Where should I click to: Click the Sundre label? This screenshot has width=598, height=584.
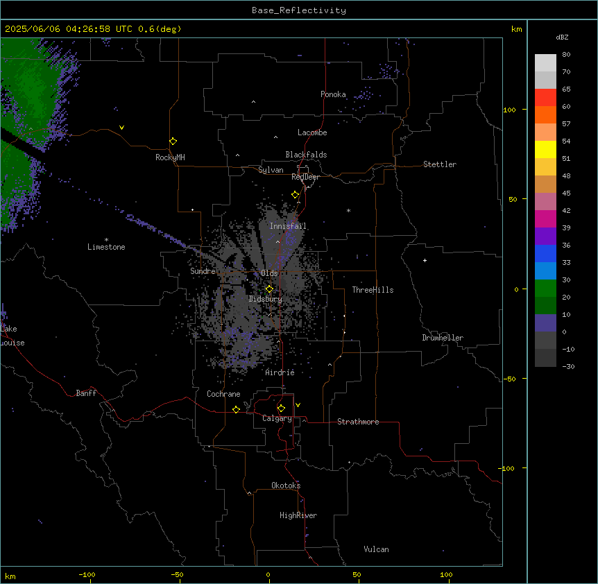click(x=203, y=271)
